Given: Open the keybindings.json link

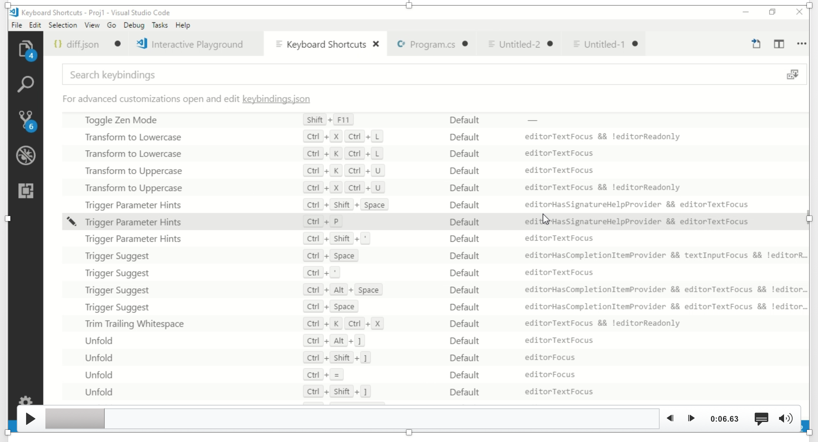Looking at the screenshot, I should tap(276, 99).
